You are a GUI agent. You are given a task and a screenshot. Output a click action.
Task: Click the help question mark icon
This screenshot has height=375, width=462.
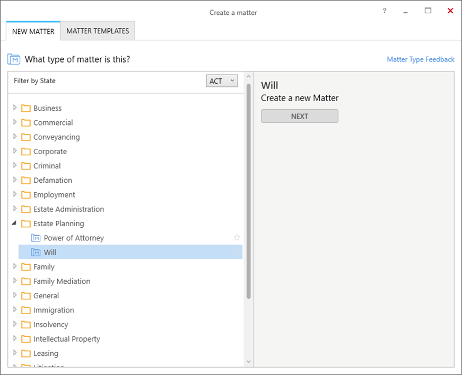(385, 11)
